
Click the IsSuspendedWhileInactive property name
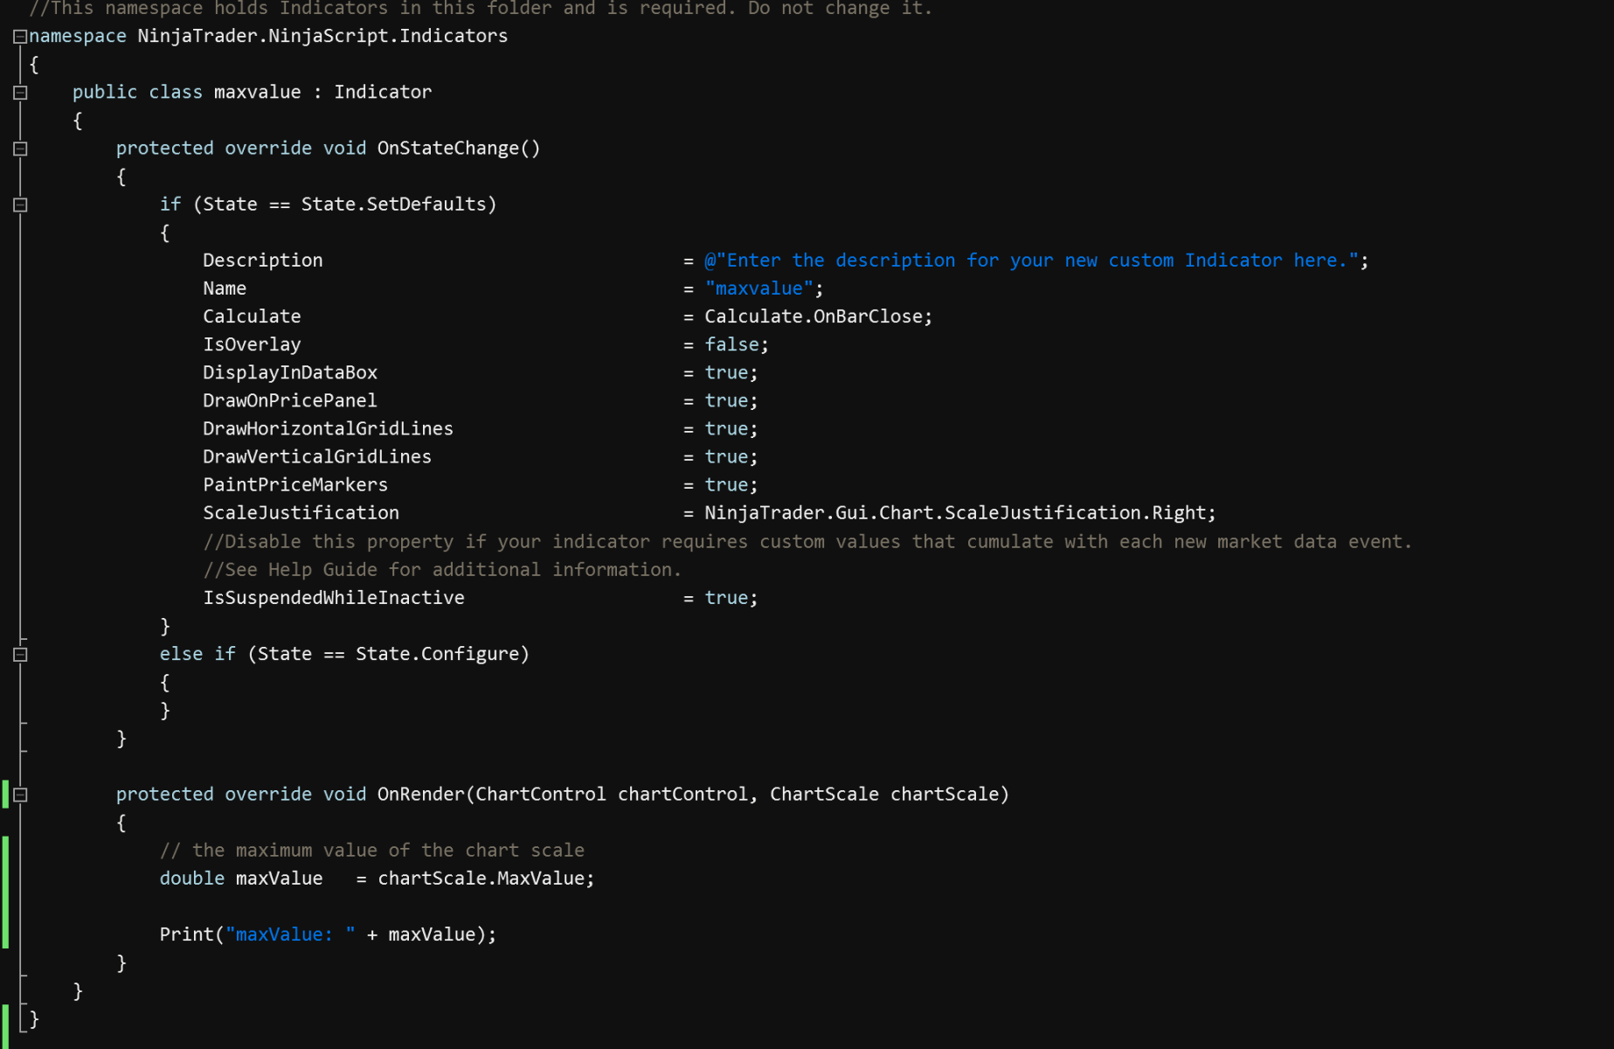pyautogui.click(x=333, y=598)
